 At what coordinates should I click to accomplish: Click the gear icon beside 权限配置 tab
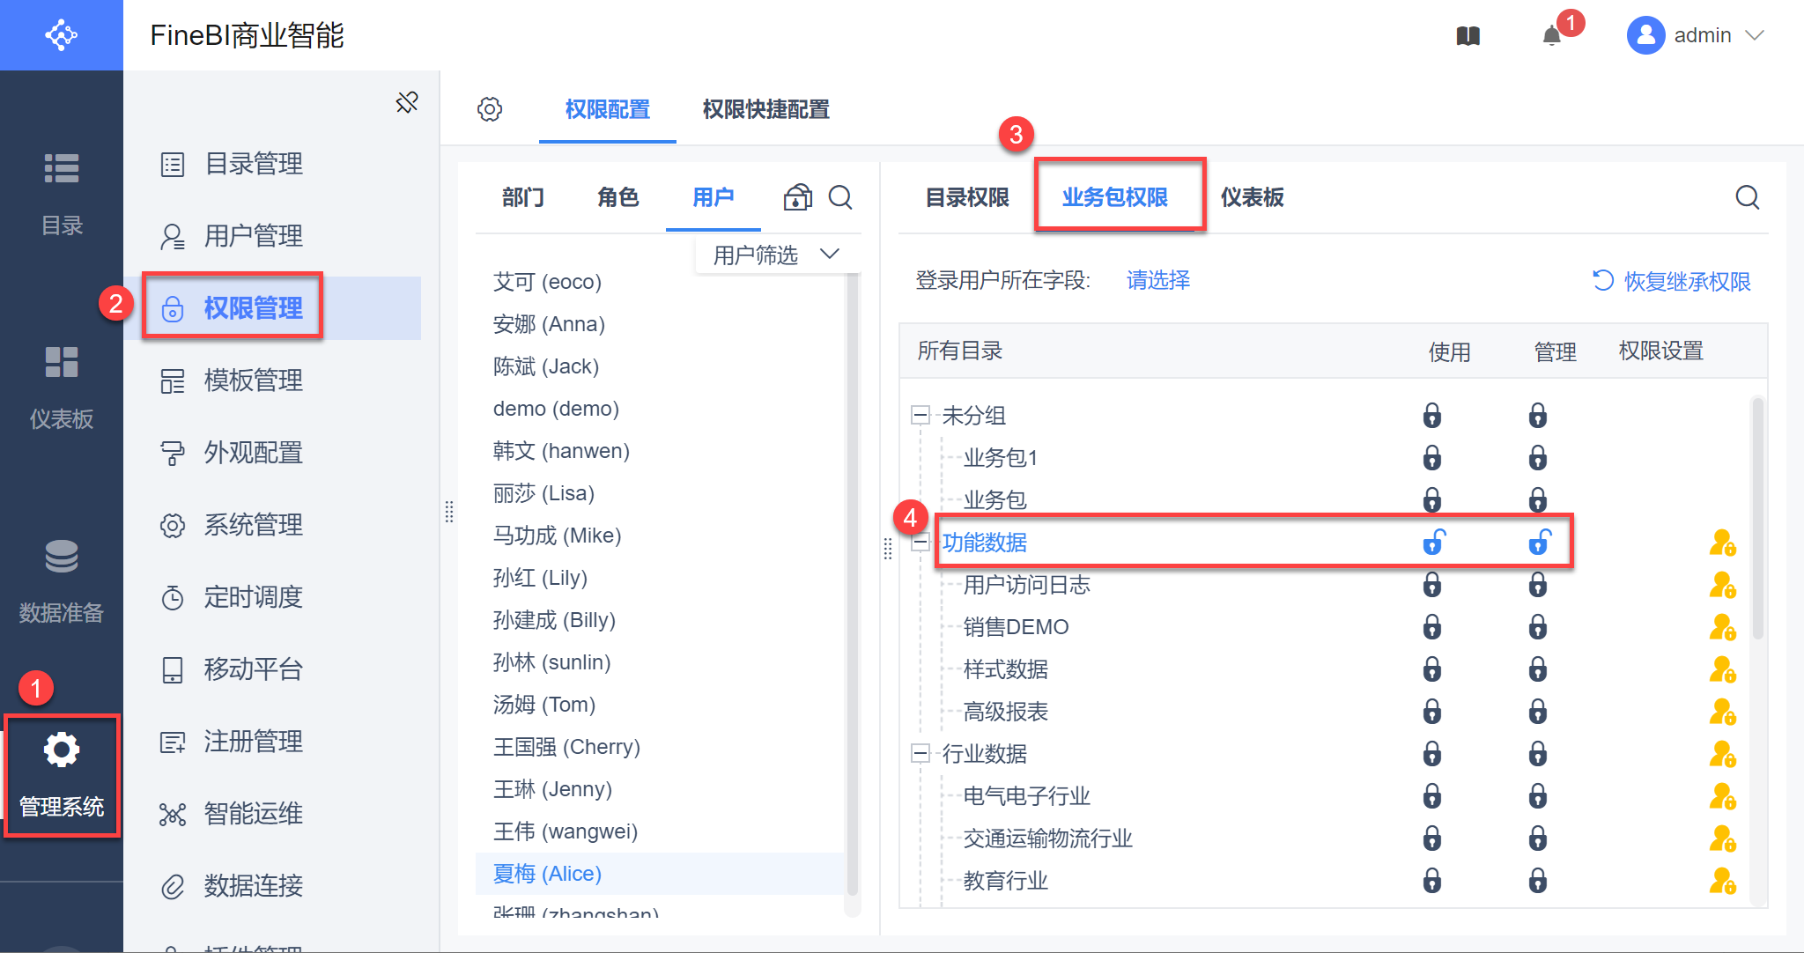pos(490,109)
